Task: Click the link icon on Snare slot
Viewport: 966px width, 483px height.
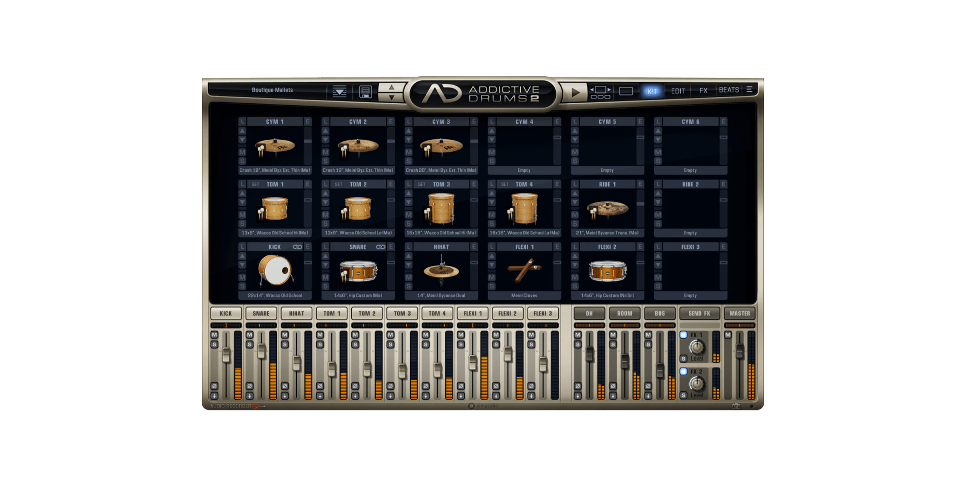Action: [x=380, y=247]
